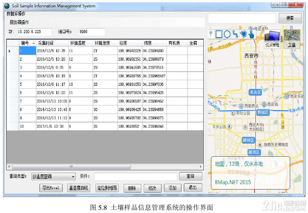
Task: Open 数据库操作 menu
Action: pos(16,14)
